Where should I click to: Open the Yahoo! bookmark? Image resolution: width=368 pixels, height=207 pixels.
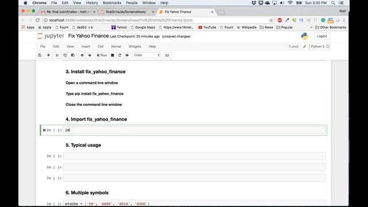pos(119,27)
